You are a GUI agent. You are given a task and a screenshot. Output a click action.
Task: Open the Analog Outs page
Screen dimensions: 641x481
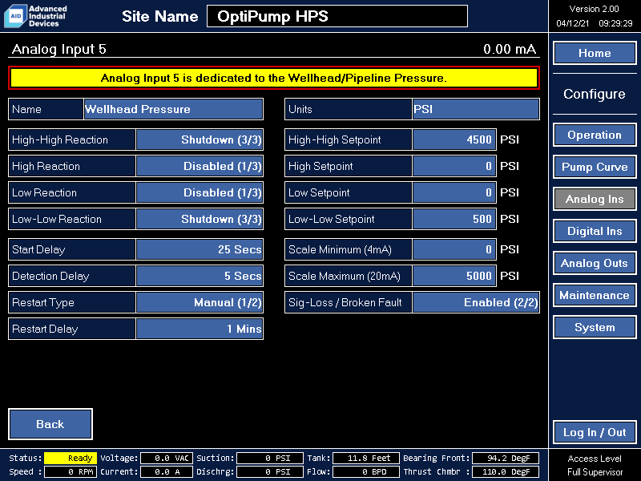pyautogui.click(x=595, y=263)
